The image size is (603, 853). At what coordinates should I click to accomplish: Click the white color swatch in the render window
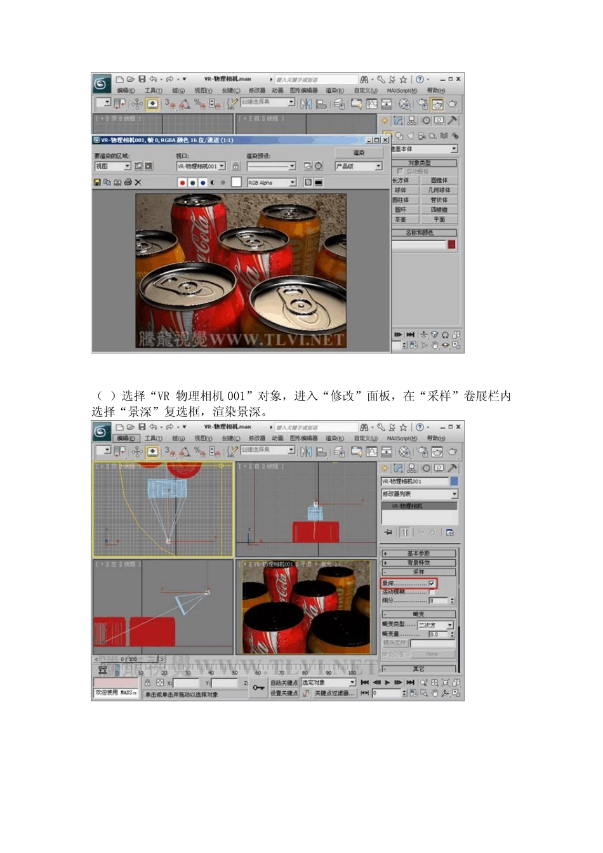pyautogui.click(x=236, y=183)
